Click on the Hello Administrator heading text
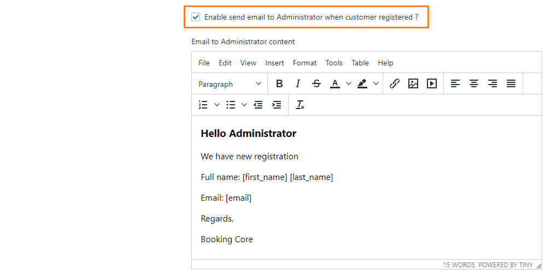Screen dimensions: 551x276 248,134
